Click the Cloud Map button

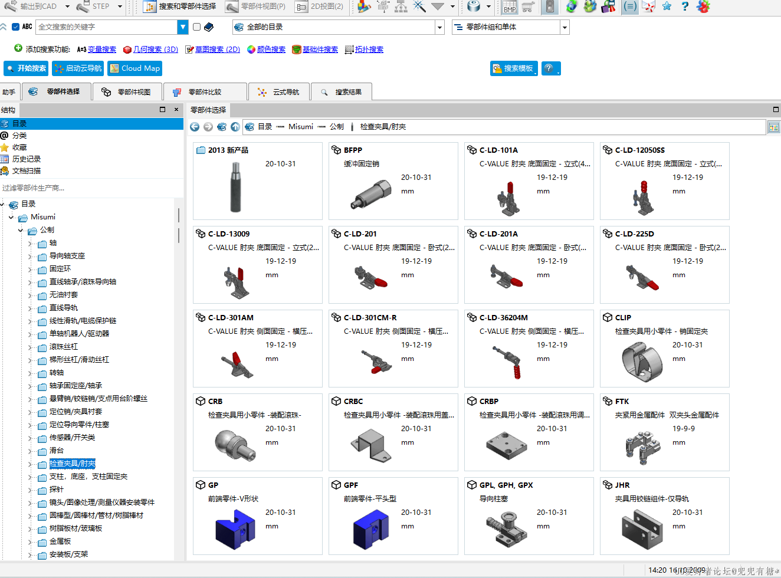pyautogui.click(x=134, y=68)
